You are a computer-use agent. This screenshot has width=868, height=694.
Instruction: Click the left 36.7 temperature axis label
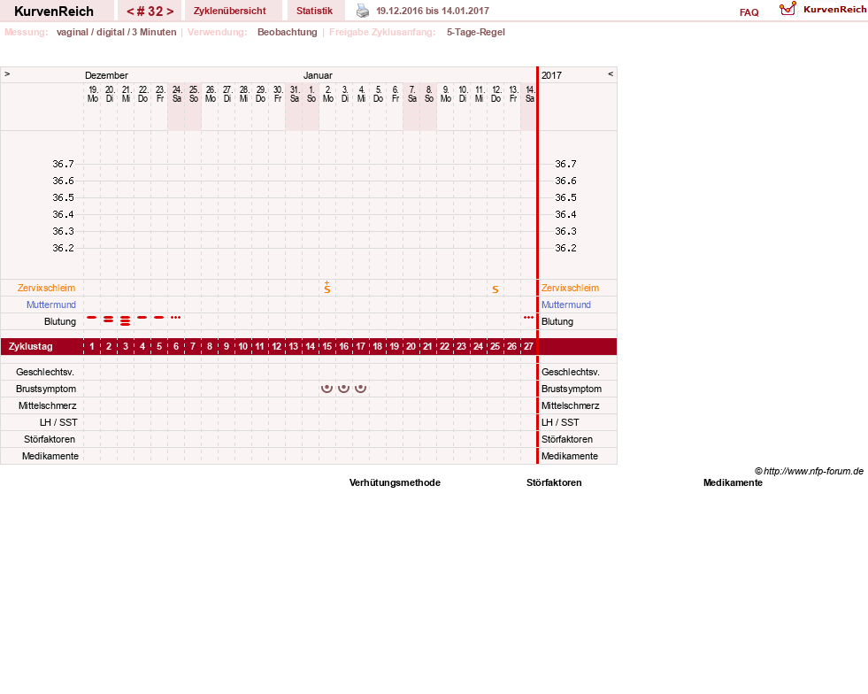(63, 164)
